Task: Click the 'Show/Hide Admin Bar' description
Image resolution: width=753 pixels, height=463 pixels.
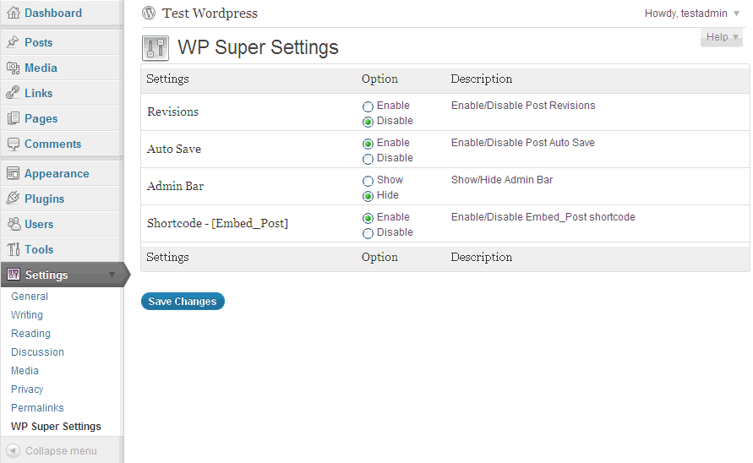Action: tap(502, 180)
